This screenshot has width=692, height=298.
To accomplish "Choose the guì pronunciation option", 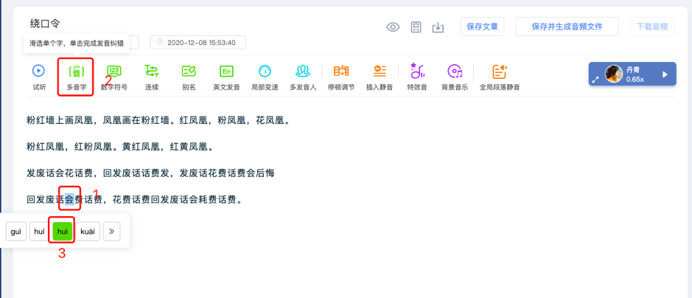I will tap(16, 232).
